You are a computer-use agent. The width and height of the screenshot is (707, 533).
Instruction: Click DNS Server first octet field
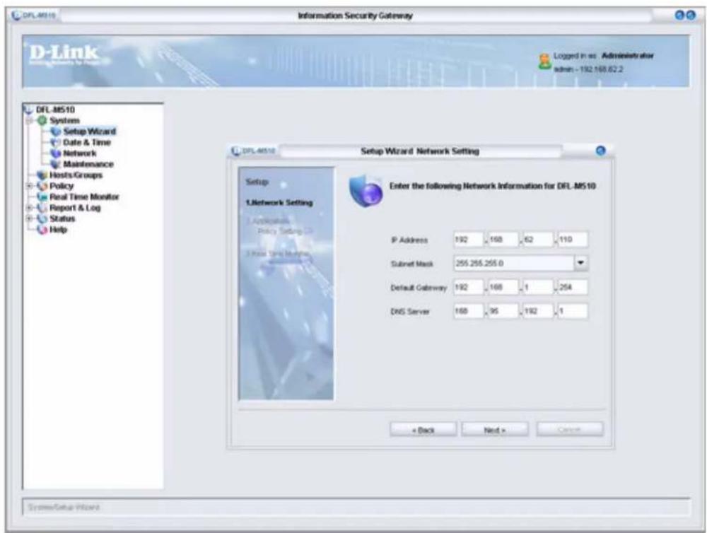tap(468, 311)
